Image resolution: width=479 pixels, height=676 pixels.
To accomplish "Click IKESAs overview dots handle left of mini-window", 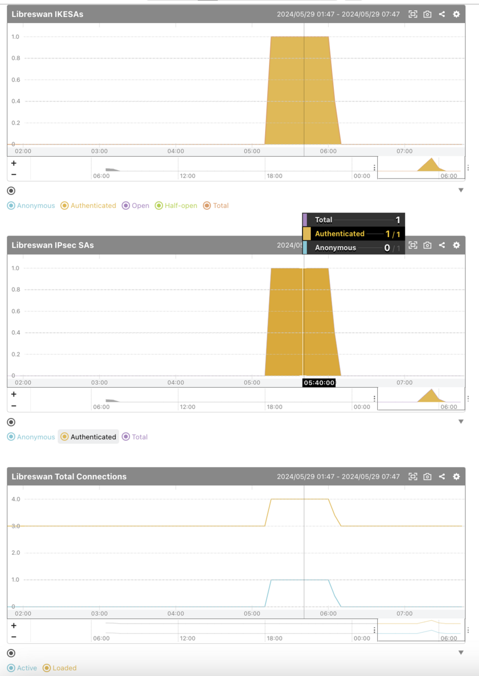I will [374, 168].
